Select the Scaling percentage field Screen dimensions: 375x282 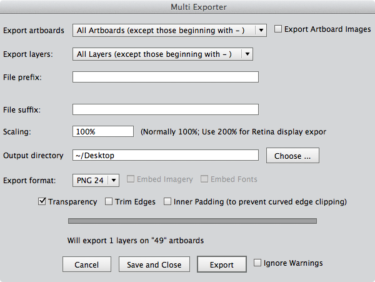[x=103, y=131]
